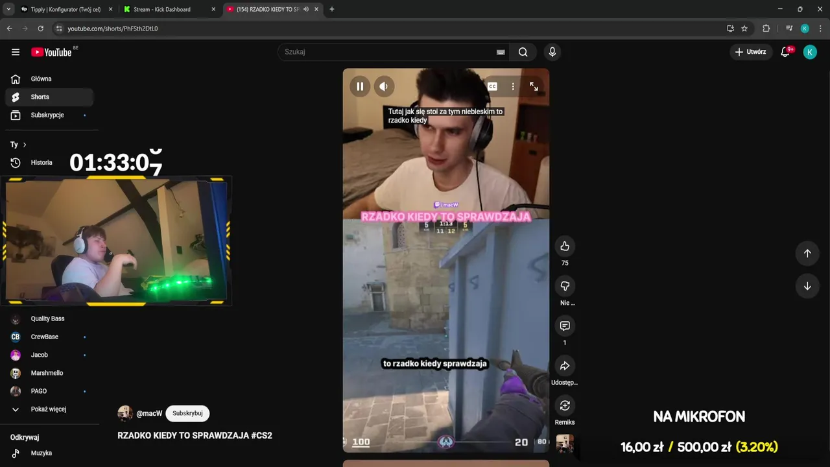Bookmark this page with star
Screen dimensions: 830x467
[744, 29]
